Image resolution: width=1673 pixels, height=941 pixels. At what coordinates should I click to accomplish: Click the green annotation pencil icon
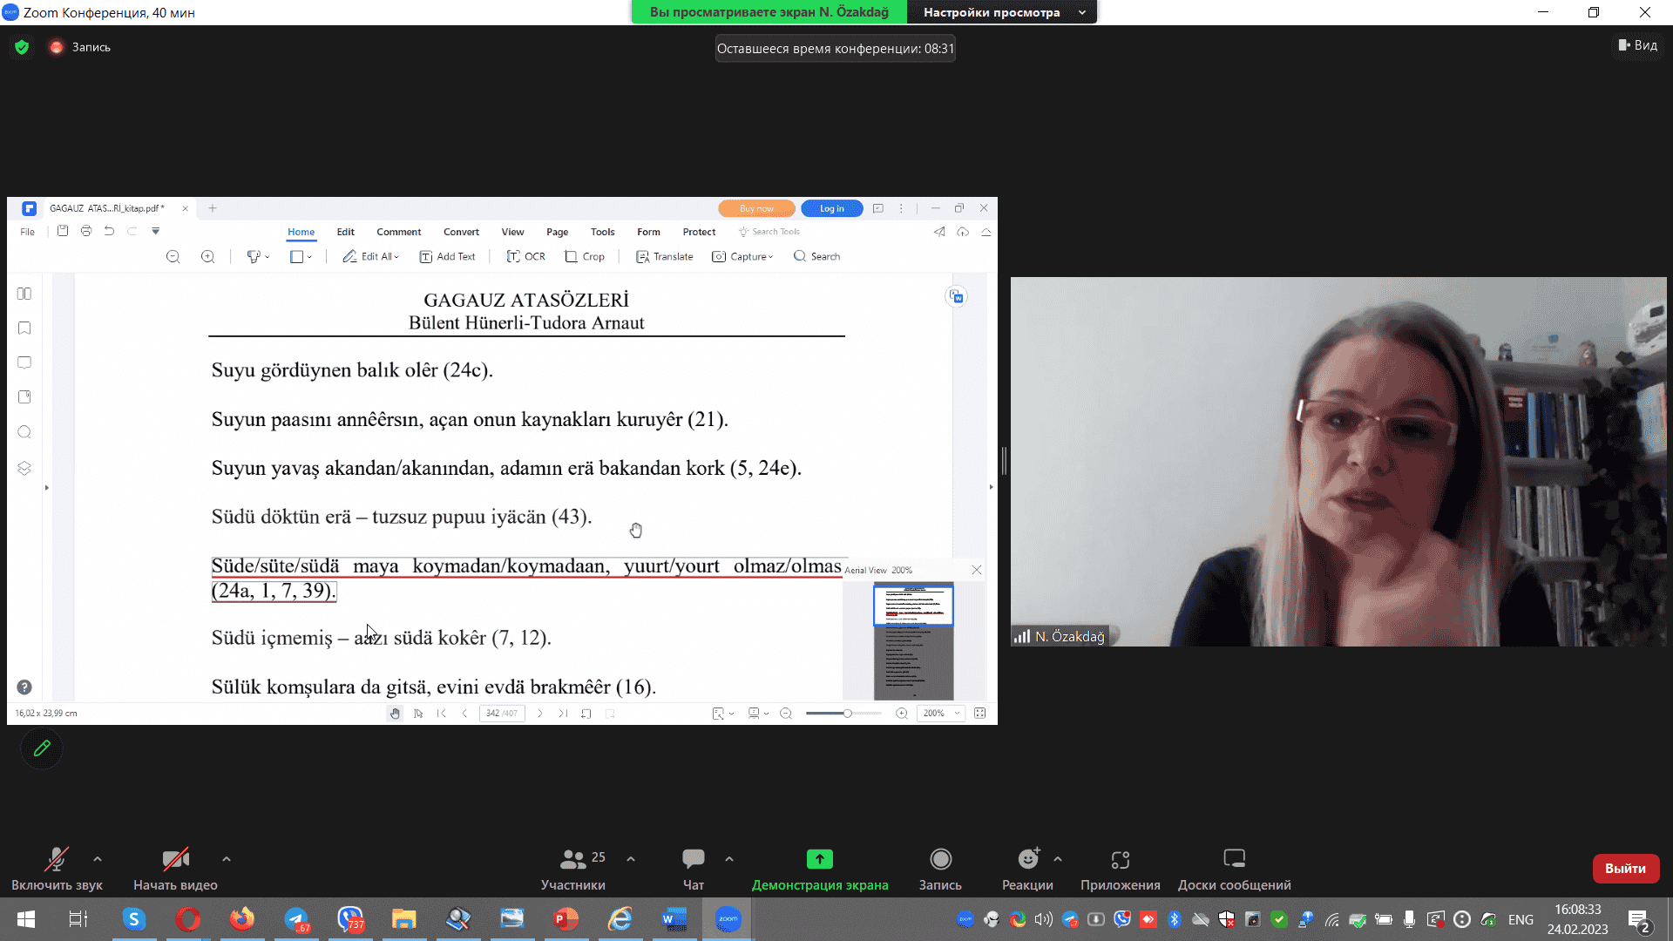click(x=42, y=748)
